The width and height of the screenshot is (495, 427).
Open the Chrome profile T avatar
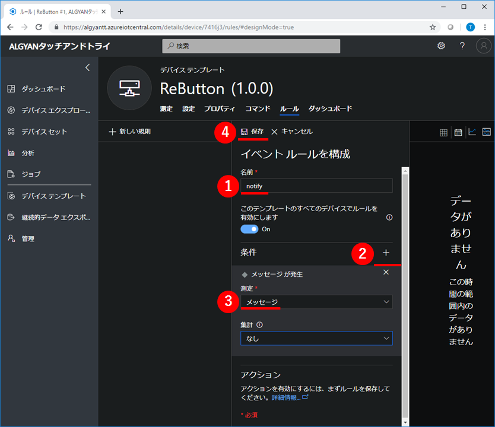coord(471,27)
